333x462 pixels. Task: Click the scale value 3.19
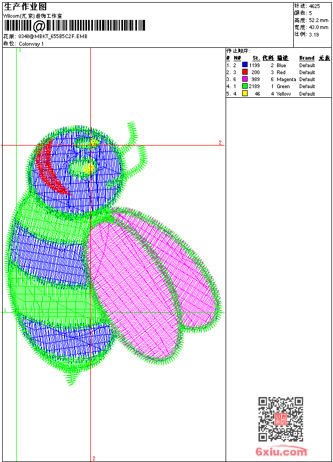(x=314, y=34)
